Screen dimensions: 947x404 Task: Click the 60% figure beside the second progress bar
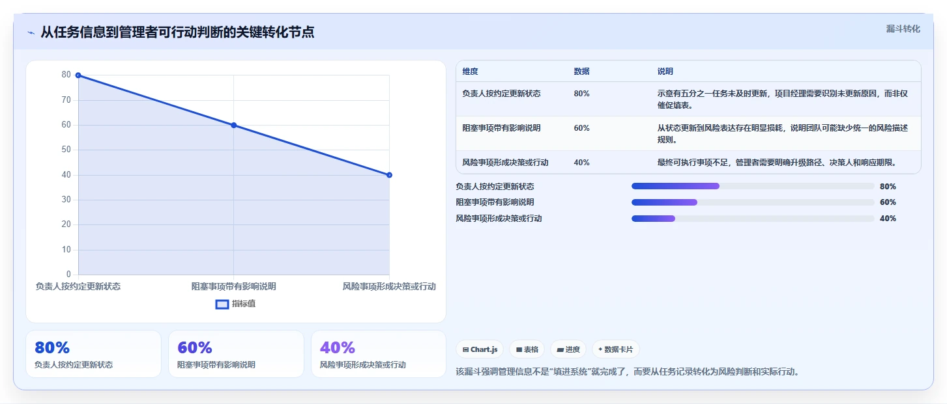pyautogui.click(x=888, y=202)
